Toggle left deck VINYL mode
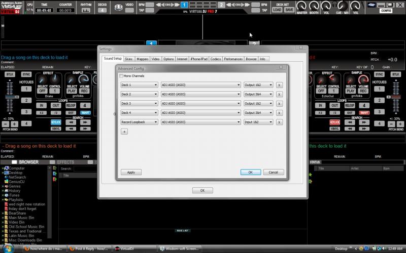Screen dimensions: 406x253 (56, 129)
